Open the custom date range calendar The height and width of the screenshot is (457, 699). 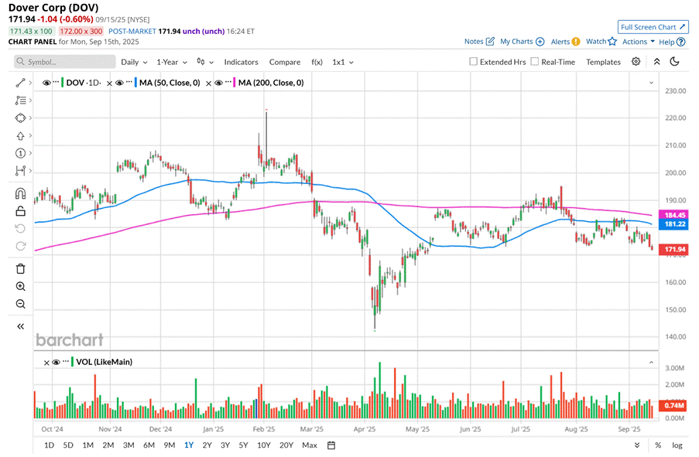click(x=331, y=445)
